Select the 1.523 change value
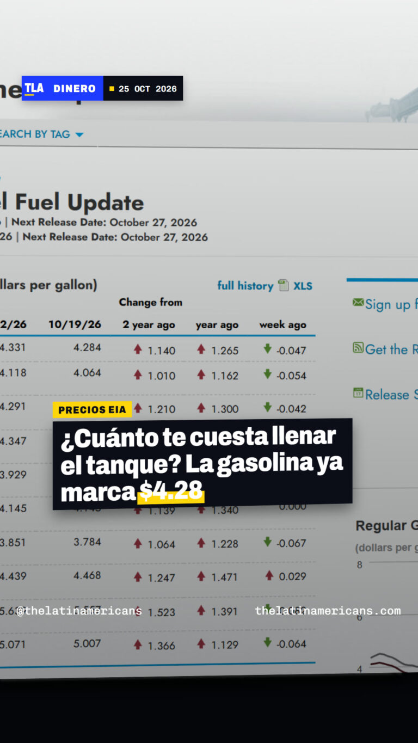The height and width of the screenshot is (743, 418). 162,612
